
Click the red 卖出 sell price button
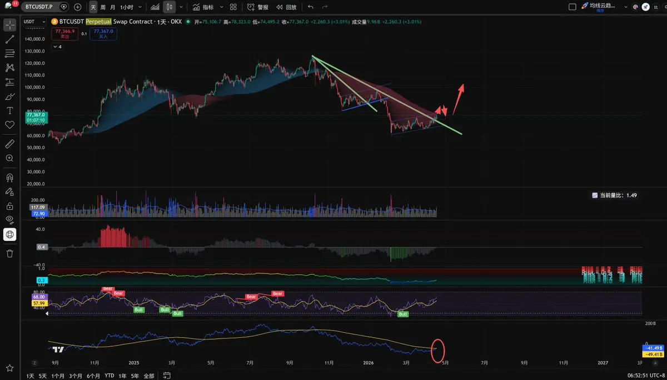(x=64, y=34)
